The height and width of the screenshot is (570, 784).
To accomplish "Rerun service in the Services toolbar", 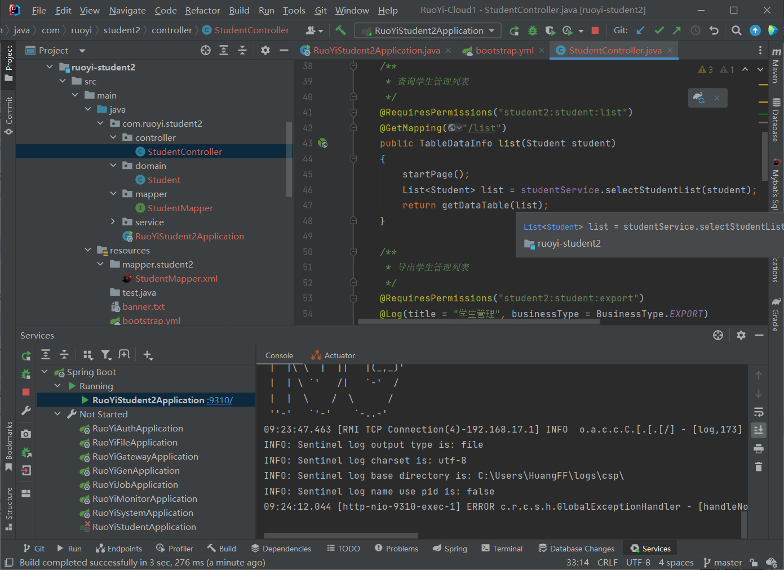I will [26, 356].
